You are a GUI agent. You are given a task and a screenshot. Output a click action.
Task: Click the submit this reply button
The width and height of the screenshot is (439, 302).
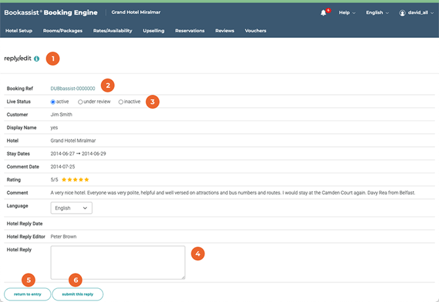pos(77,295)
